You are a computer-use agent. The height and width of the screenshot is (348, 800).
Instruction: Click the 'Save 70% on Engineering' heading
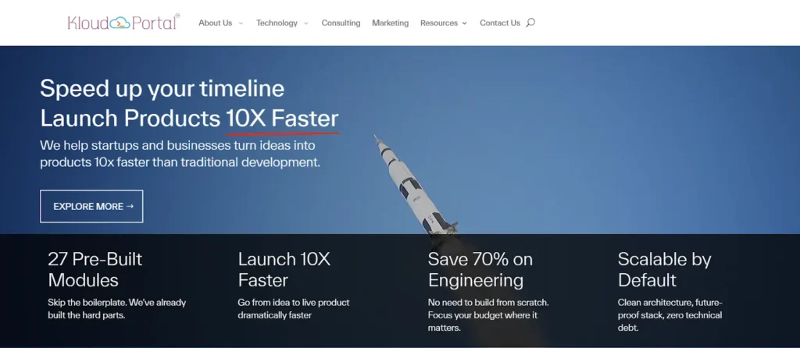(x=480, y=269)
